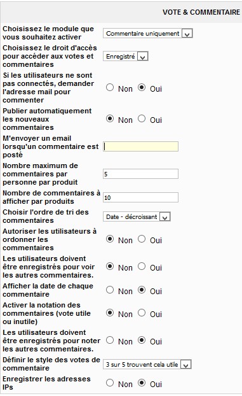The height and width of the screenshot is (396, 242).
Task: Select Non to disable comment rating
Action: [110, 313]
